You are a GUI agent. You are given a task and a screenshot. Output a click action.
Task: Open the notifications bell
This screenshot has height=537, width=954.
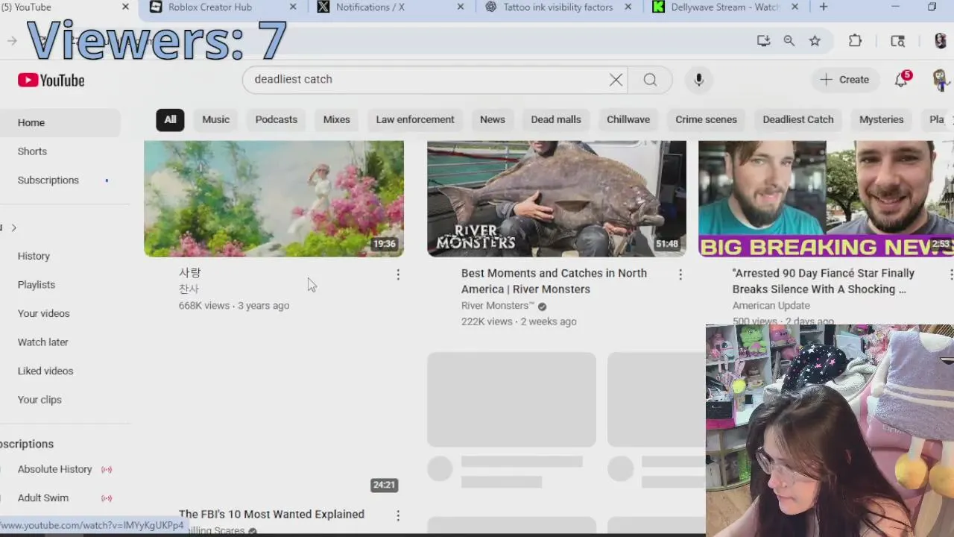(x=901, y=80)
